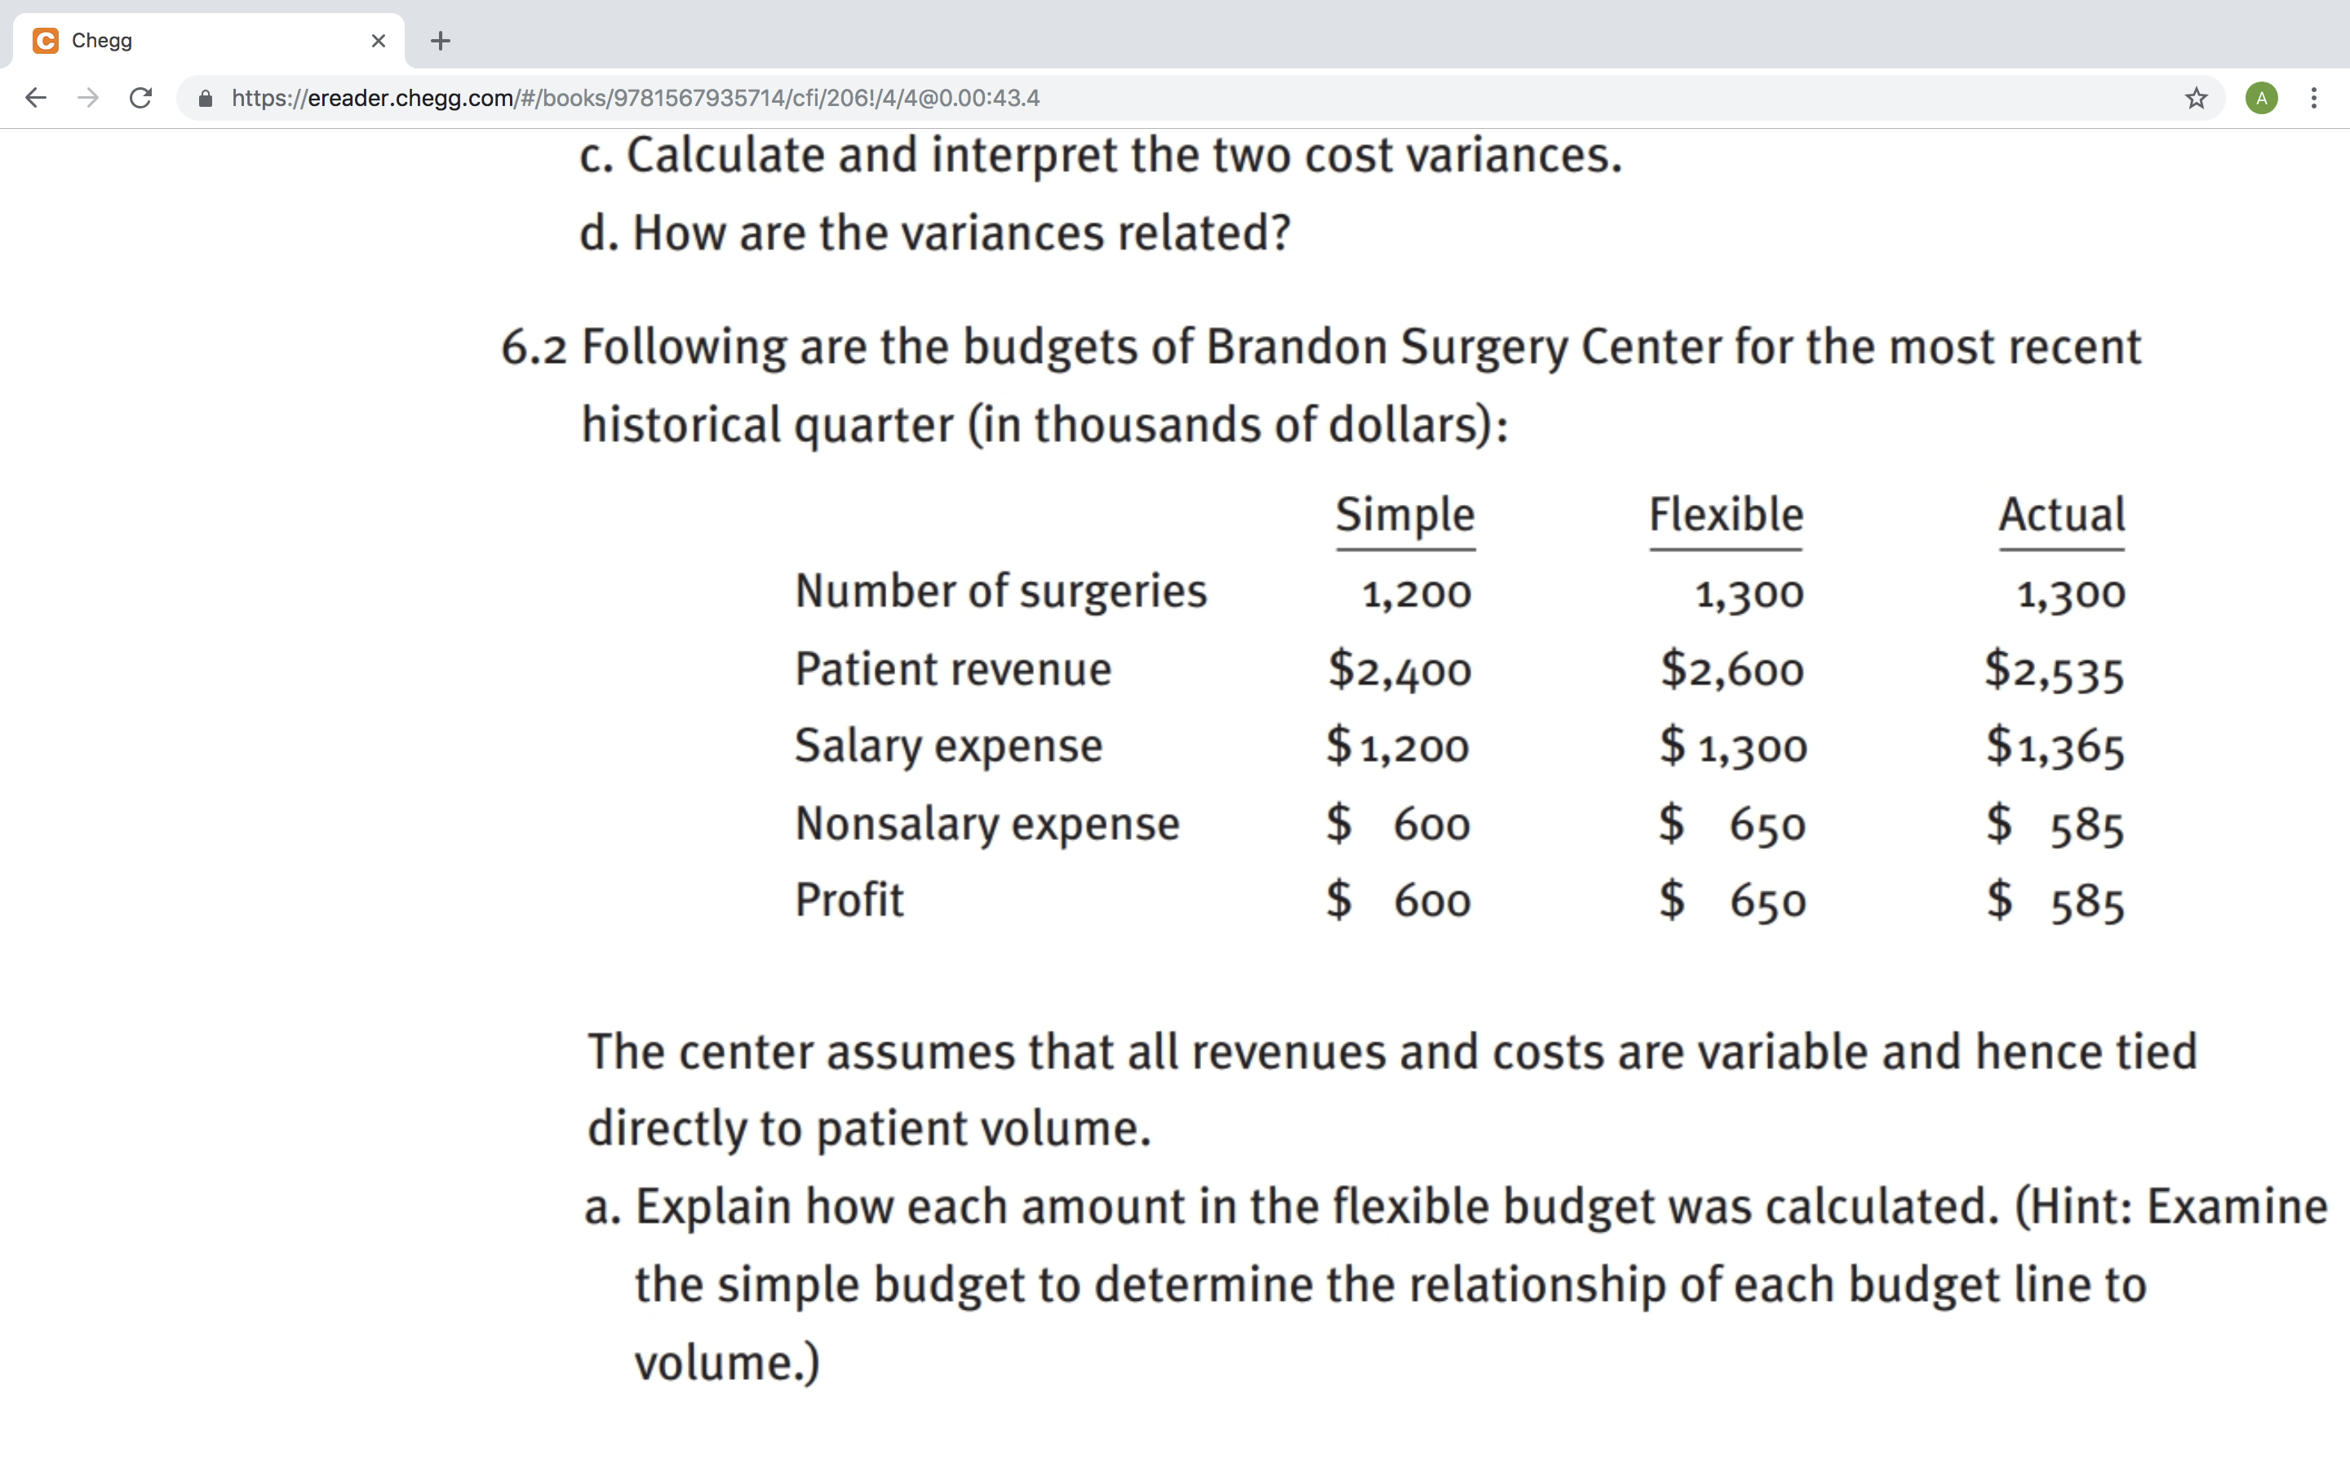
Task: Click the question 6.2 heading text
Action: [1321, 386]
